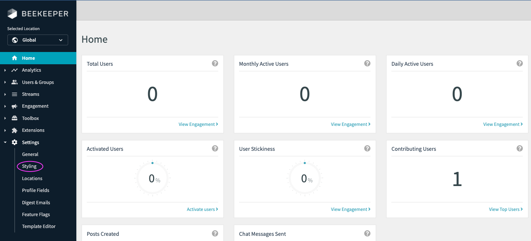Open the Selected Location Global dropdown
The image size is (531, 241).
point(38,40)
